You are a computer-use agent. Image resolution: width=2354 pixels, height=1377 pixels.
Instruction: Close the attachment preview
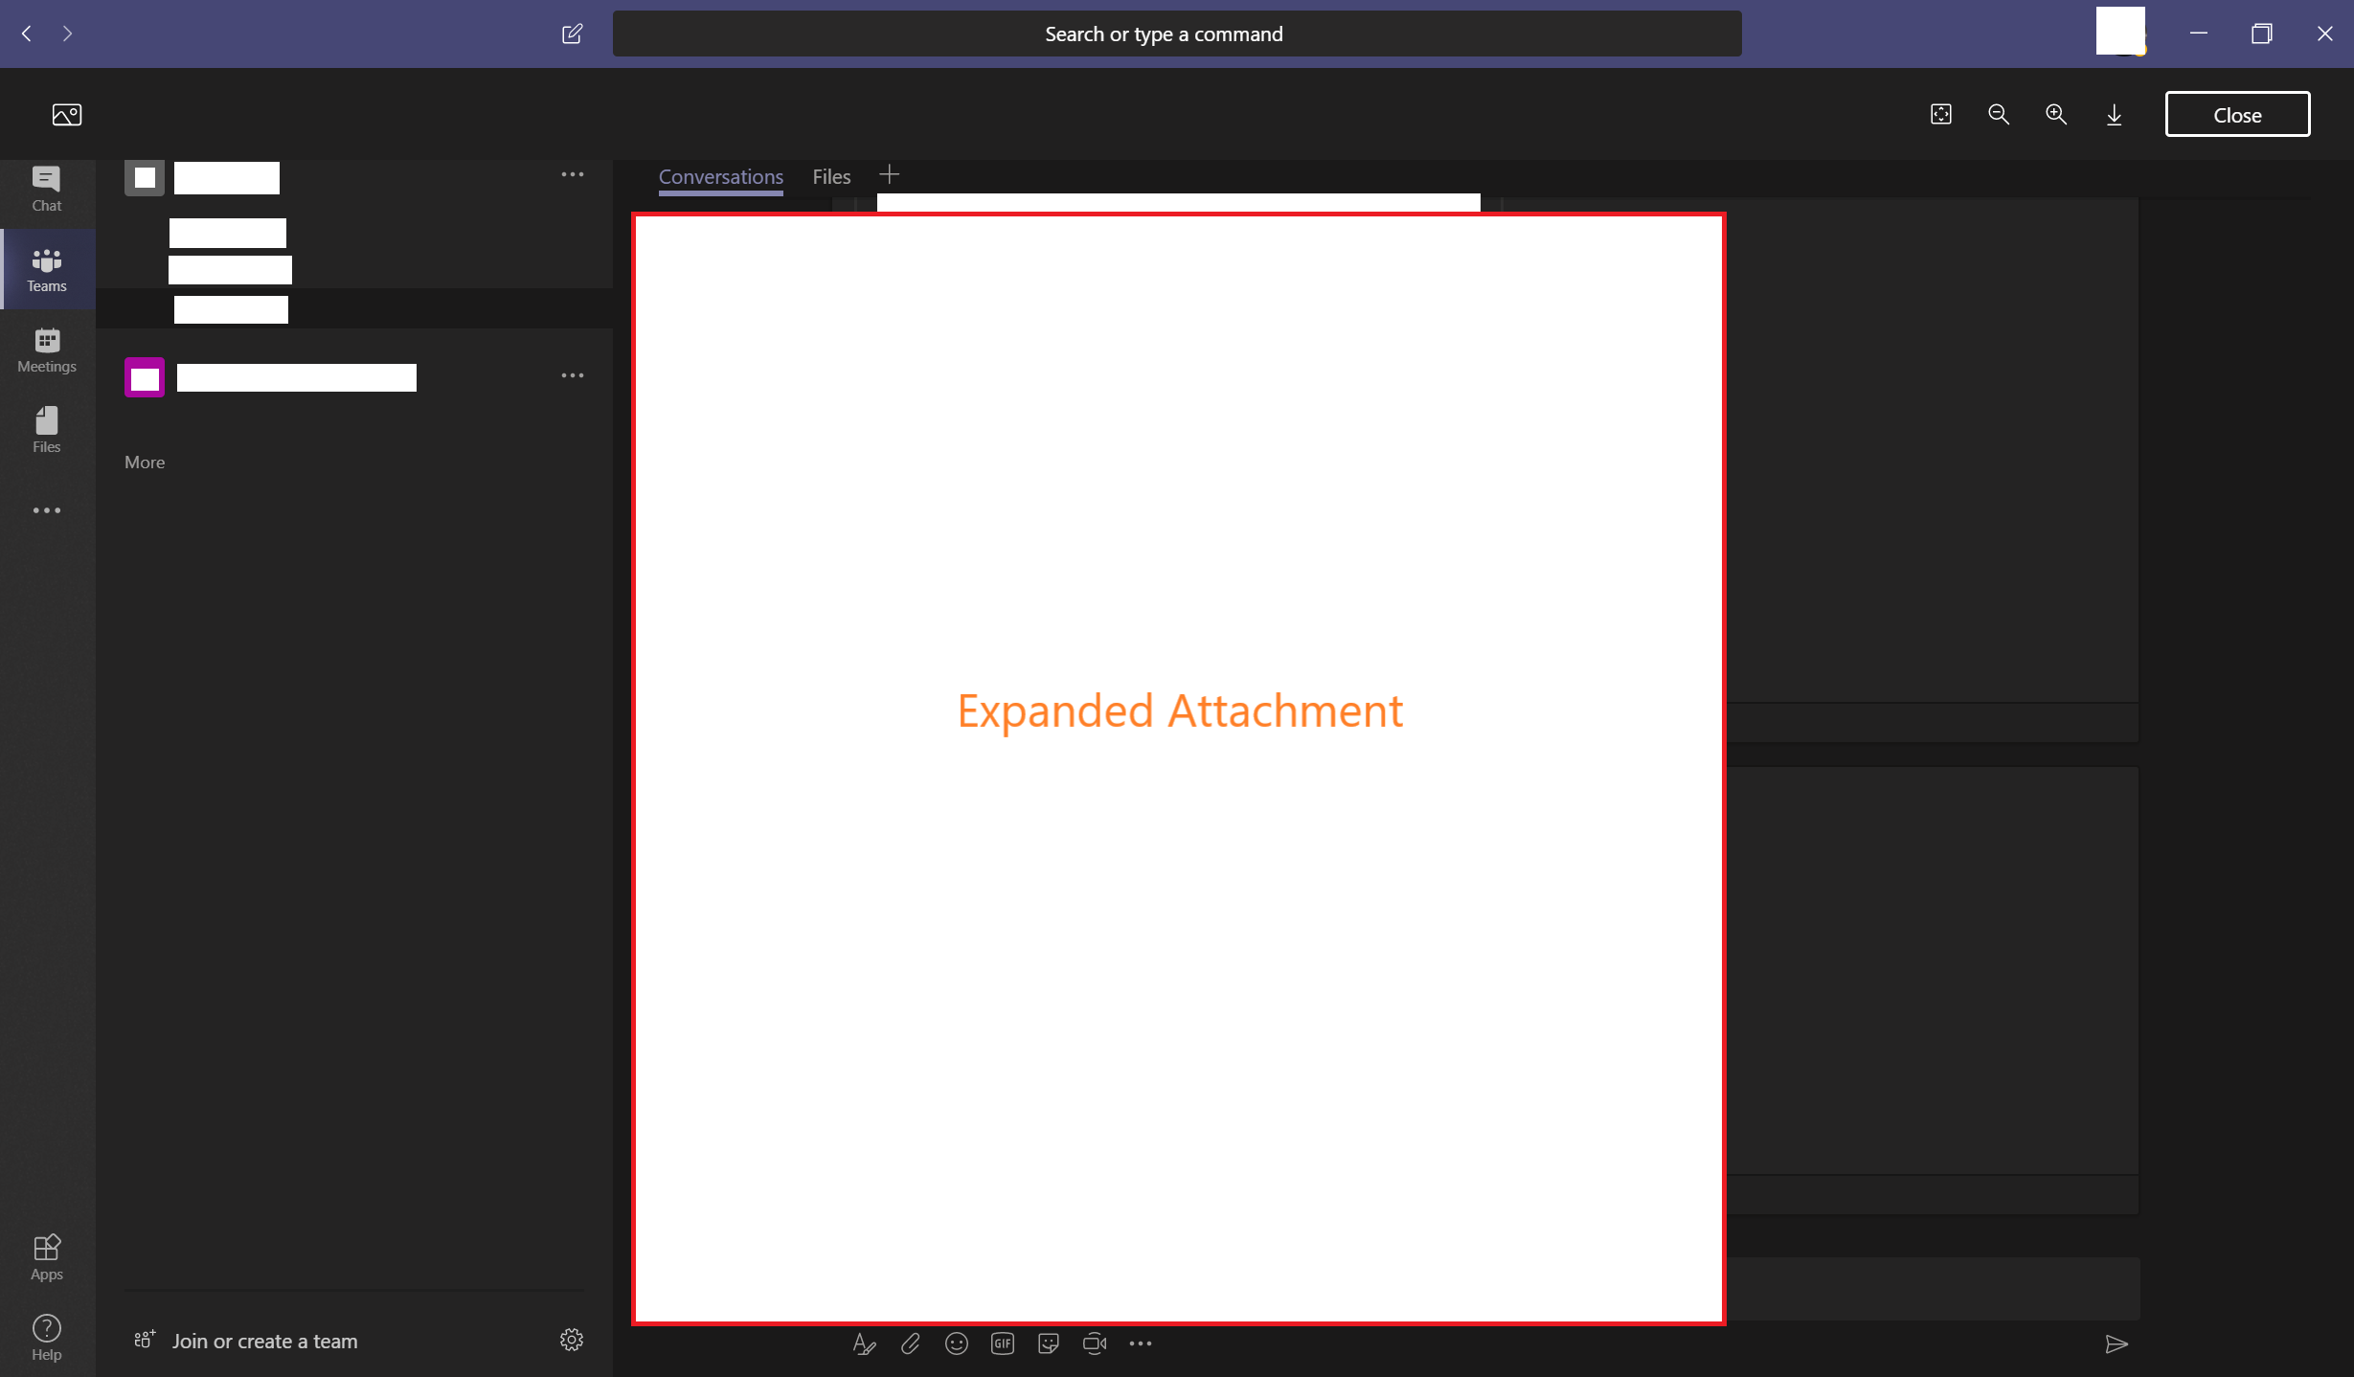(2237, 114)
